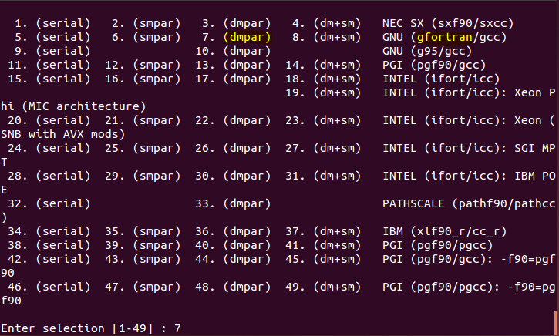Select the '22. (dmpar)' option

tap(233, 120)
